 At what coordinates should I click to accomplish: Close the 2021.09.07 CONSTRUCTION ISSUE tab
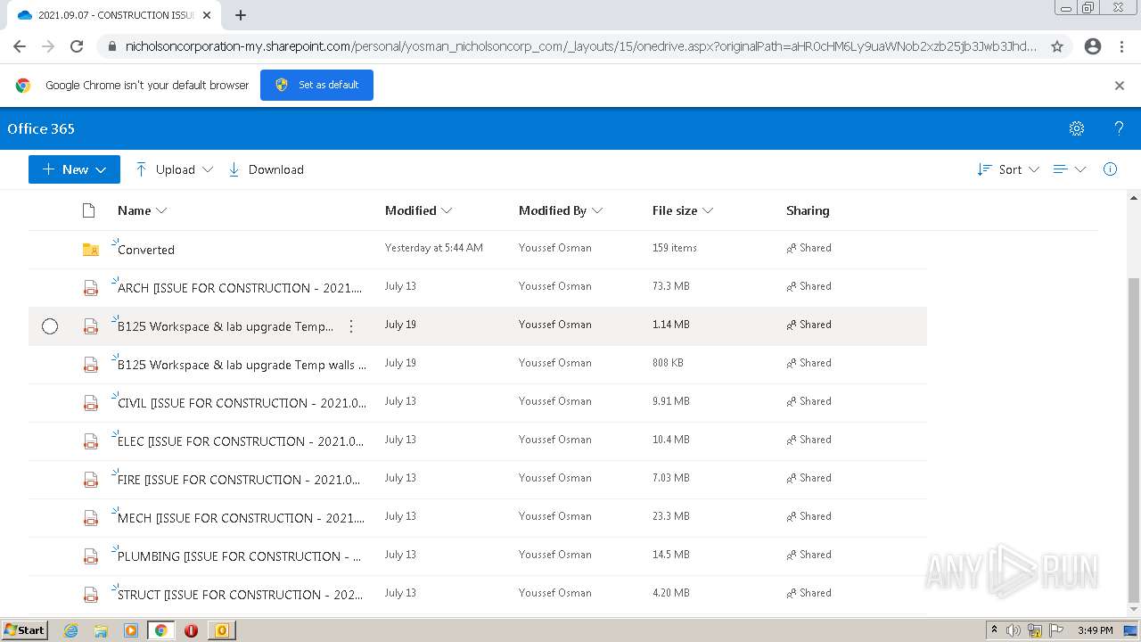pyautogui.click(x=207, y=15)
